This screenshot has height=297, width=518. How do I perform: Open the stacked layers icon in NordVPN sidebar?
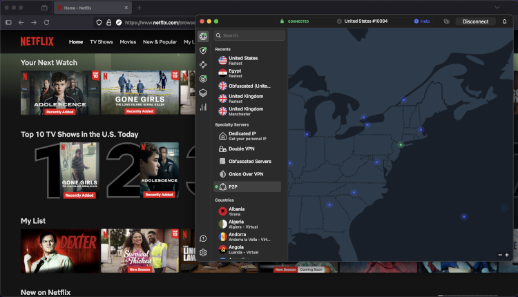[203, 93]
